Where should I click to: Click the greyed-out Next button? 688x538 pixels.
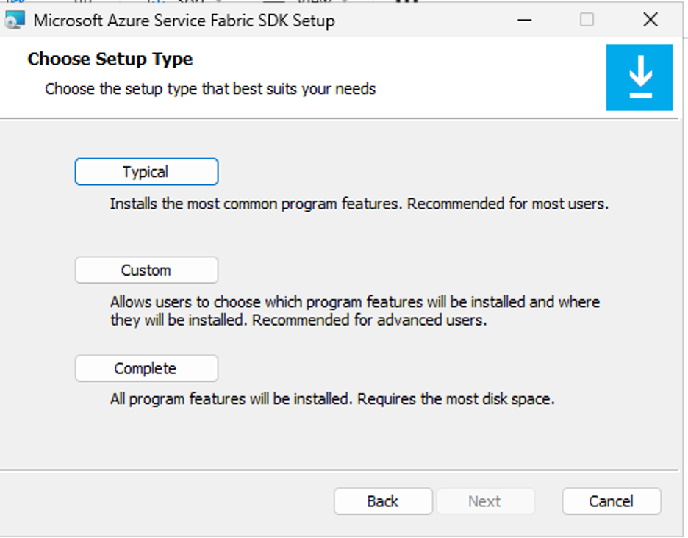[x=485, y=501]
